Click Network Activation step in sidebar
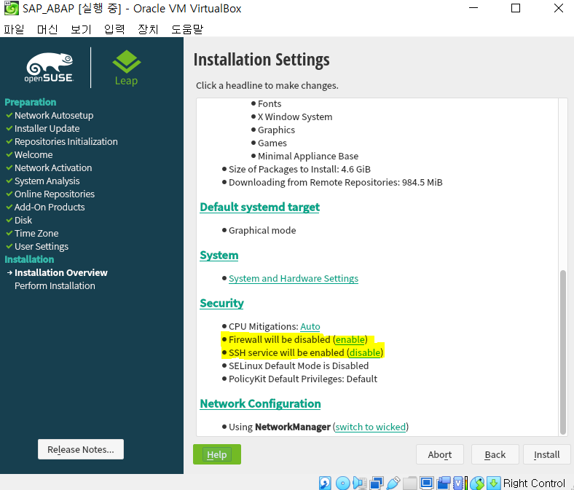Image resolution: width=574 pixels, height=490 pixels. [x=53, y=168]
